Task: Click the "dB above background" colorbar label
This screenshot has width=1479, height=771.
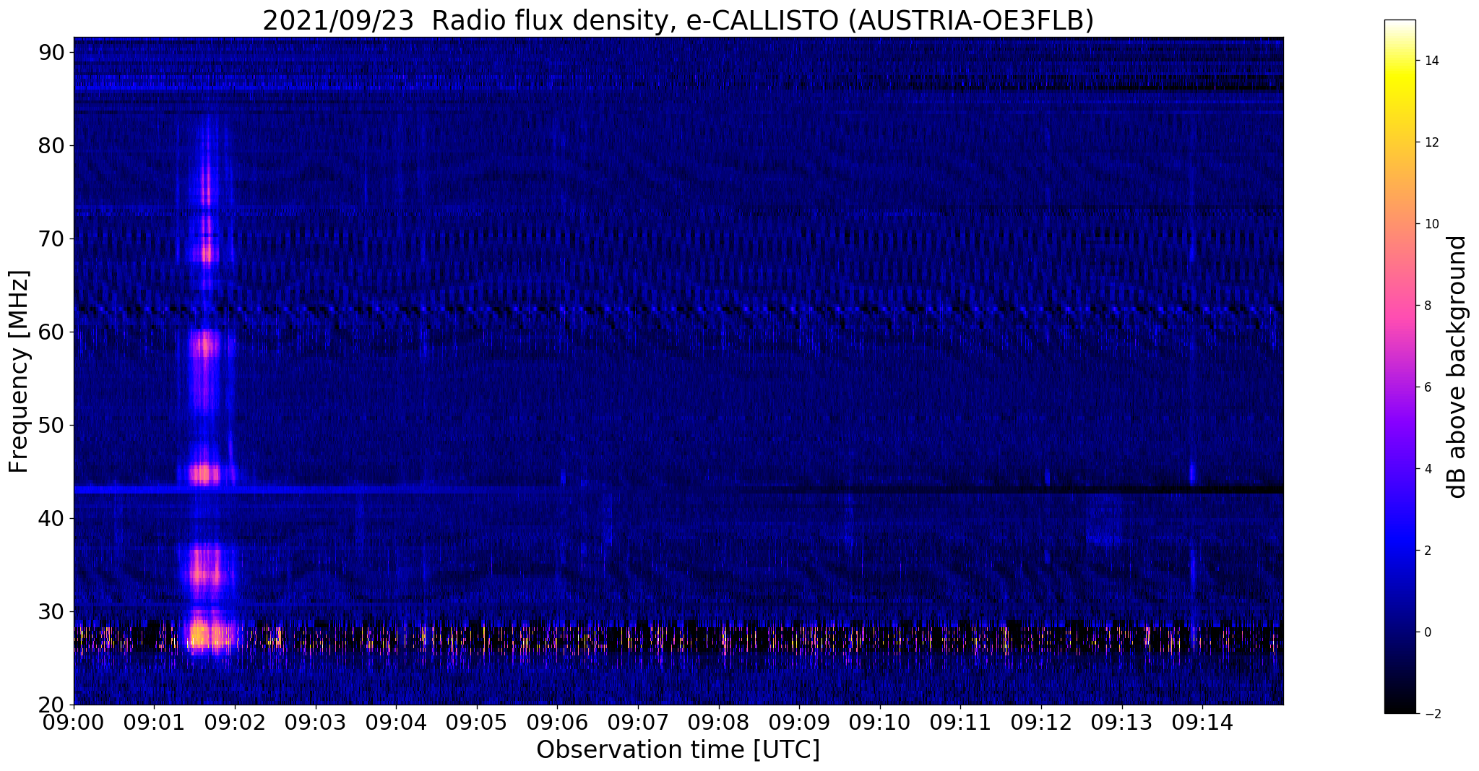Action: coord(1457,366)
